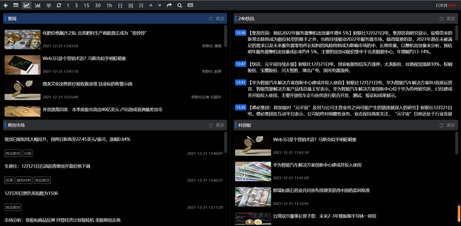461x226 pixels.
Task: Open Web3 article thumbnail in 要闻 panel
Action: [22, 65]
